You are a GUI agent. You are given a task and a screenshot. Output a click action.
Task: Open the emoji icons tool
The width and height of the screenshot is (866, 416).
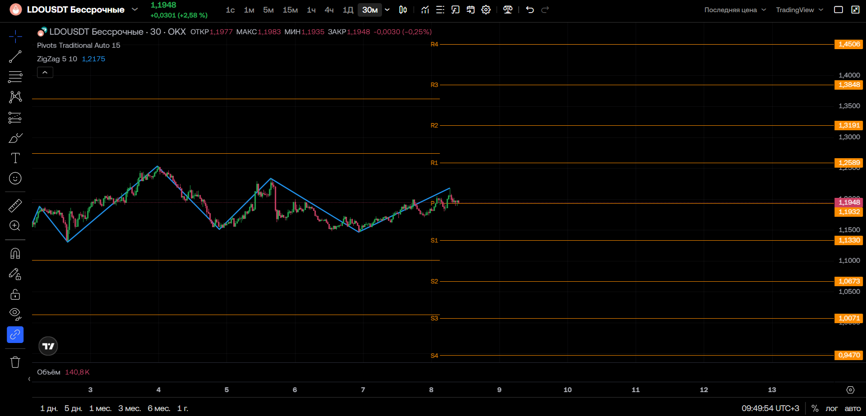point(15,178)
